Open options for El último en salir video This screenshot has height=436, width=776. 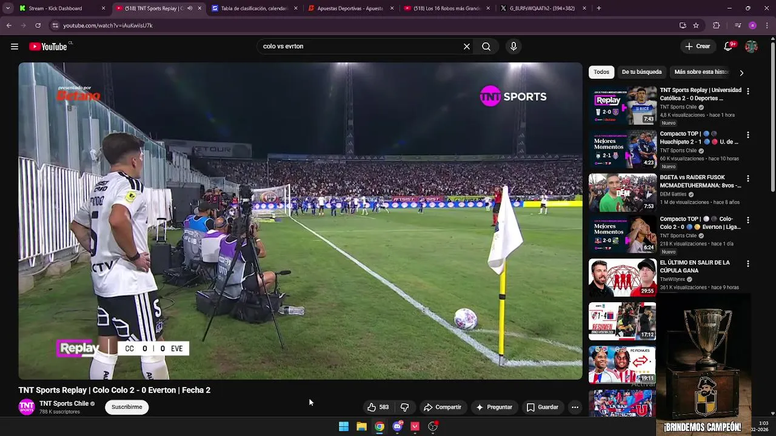tap(748, 264)
